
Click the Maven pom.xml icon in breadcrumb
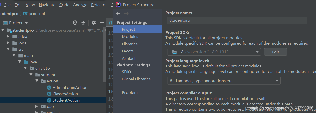[x=25, y=13]
